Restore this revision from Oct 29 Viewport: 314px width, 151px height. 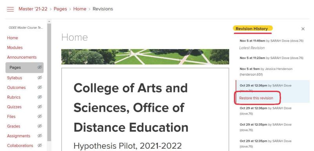(256, 98)
